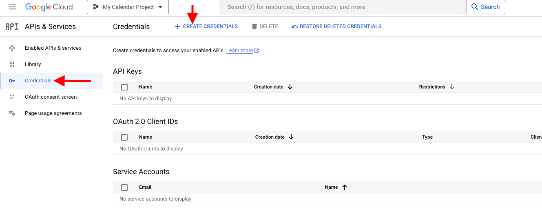
Task: Click the OAuth consent screen icon
Action: pos(12,97)
